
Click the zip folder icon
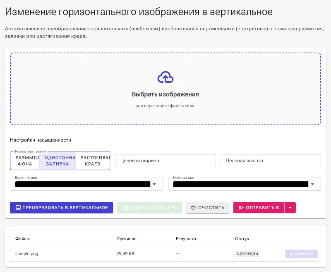125,207
